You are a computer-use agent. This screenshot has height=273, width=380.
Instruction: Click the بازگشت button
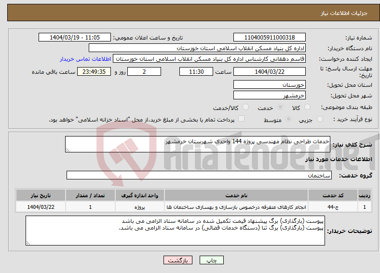pos(178,260)
